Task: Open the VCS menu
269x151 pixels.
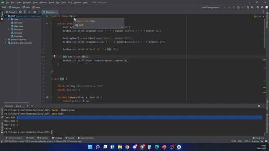Action: click(70, 3)
